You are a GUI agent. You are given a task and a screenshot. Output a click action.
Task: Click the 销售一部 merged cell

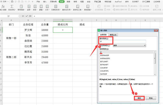[x=11, y=38]
